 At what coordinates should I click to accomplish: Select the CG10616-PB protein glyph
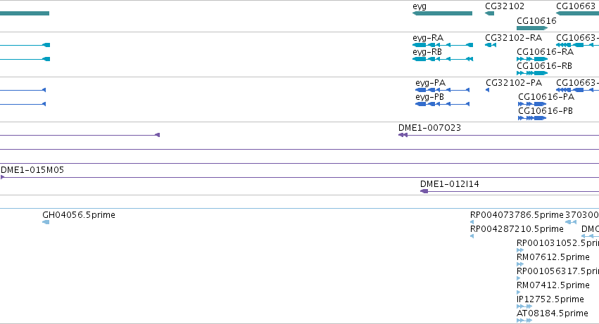click(532, 118)
